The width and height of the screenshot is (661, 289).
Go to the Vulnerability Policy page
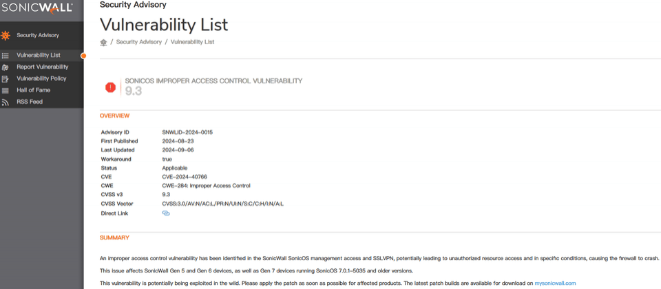point(41,78)
